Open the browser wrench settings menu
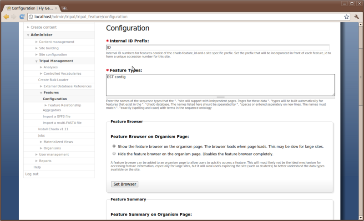Viewport: 364px width, 221px height. tap(357, 17)
